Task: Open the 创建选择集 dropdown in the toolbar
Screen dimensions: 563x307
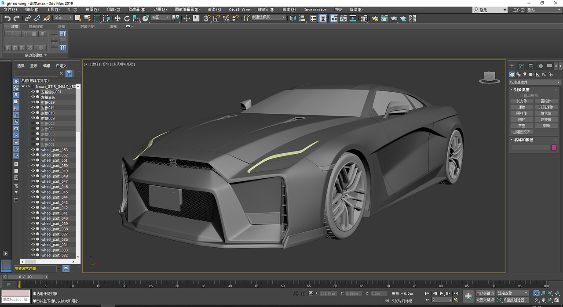Action: coord(283,17)
